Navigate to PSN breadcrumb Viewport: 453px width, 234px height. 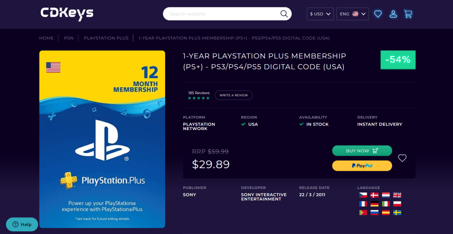click(x=69, y=38)
